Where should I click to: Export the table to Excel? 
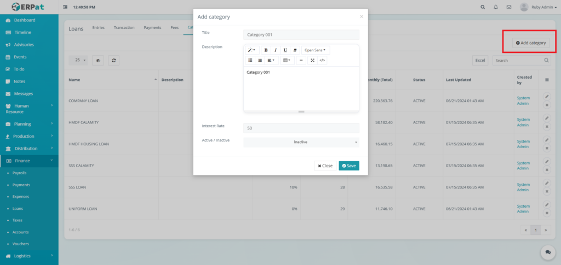pyautogui.click(x=480, y=60)
